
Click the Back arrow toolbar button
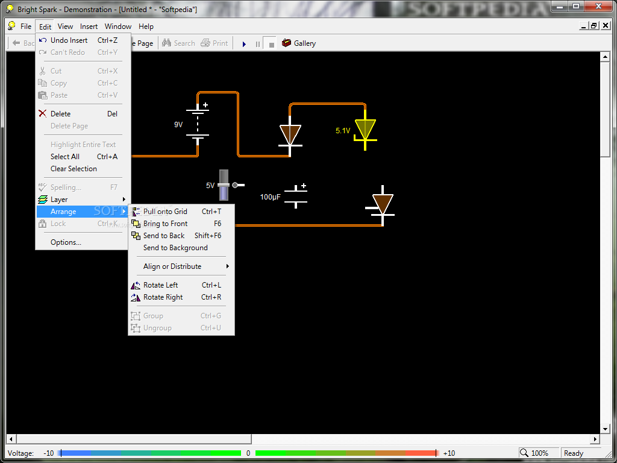point(22,43)
